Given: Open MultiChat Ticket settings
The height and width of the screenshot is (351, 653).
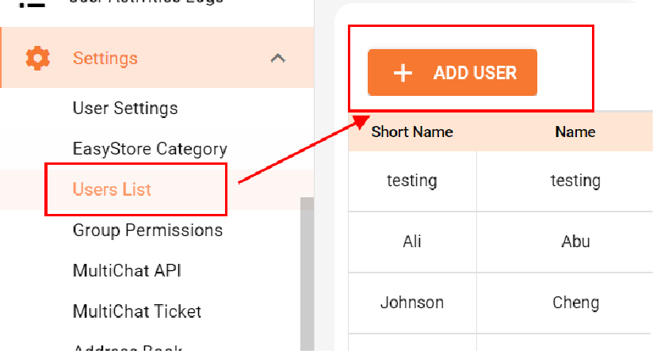Looking at the screenshot, I should pos(136,311).
